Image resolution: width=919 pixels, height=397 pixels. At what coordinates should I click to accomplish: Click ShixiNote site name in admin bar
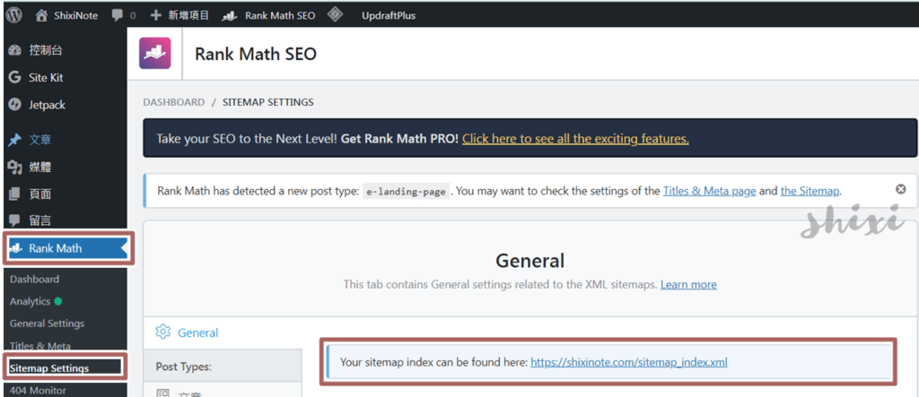[76, 16]
